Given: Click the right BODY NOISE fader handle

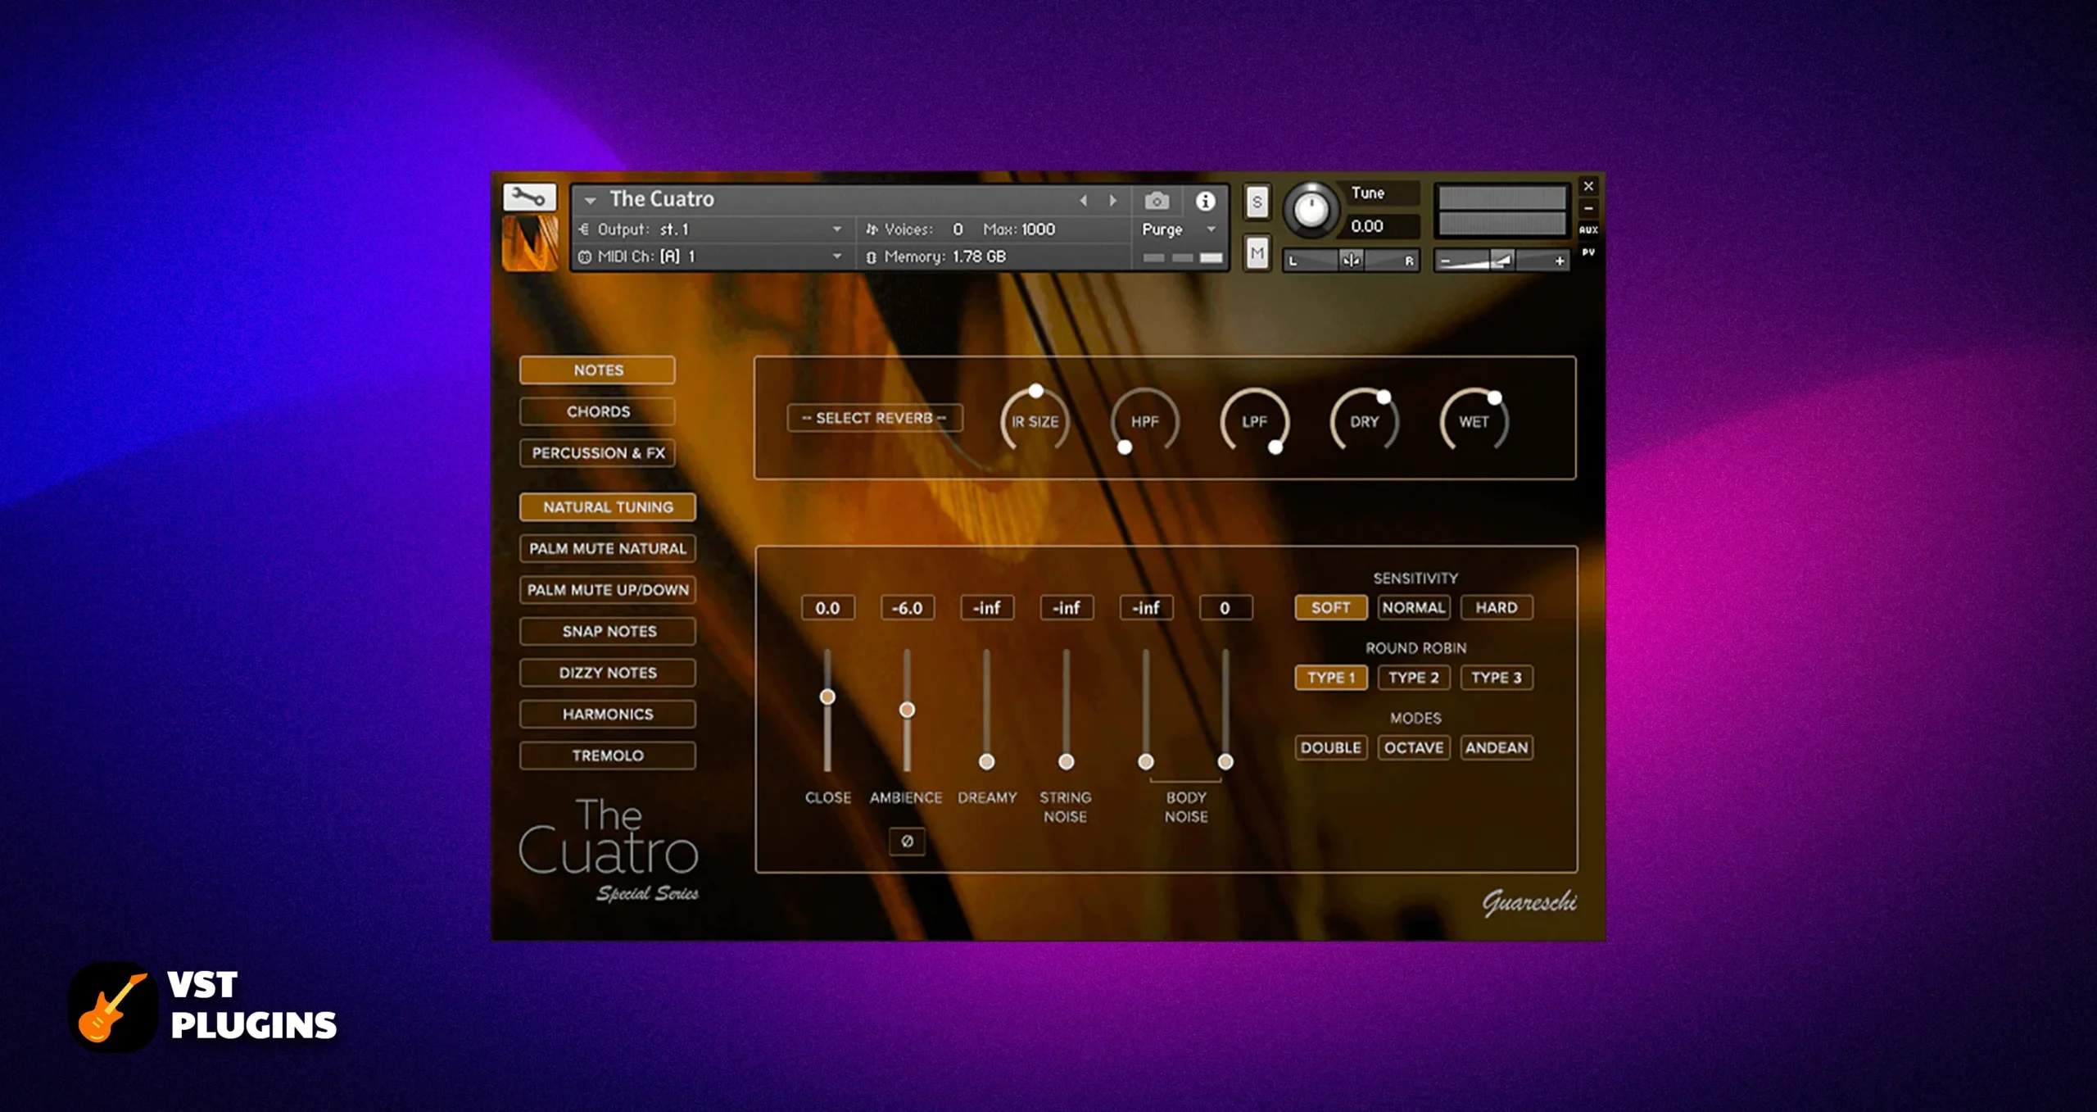Looking at the screenshot, I should point(1225,762).
